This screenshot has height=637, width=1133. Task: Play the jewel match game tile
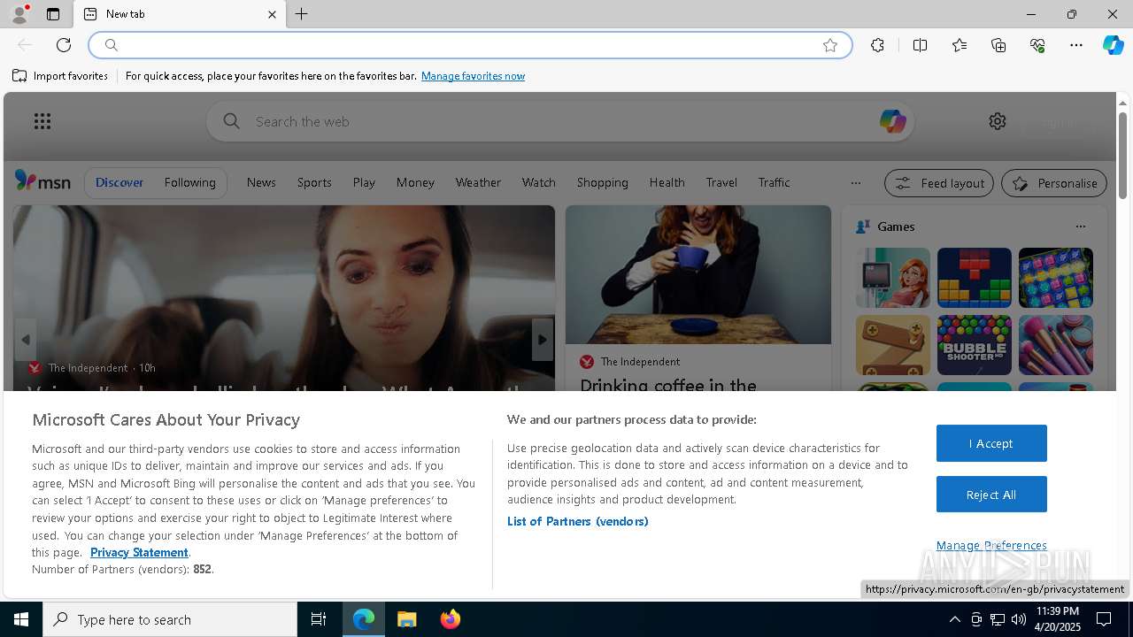pyautogui.click(x=1056, y=278)
